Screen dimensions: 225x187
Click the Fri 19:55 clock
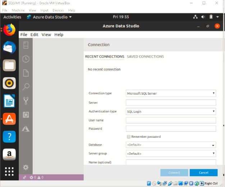tap(121, 17)
